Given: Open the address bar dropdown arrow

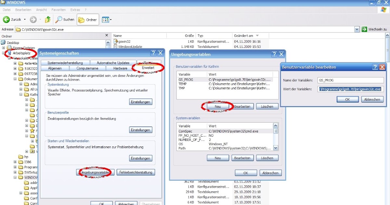Looking at the screenshot, I should pos(357,29).
